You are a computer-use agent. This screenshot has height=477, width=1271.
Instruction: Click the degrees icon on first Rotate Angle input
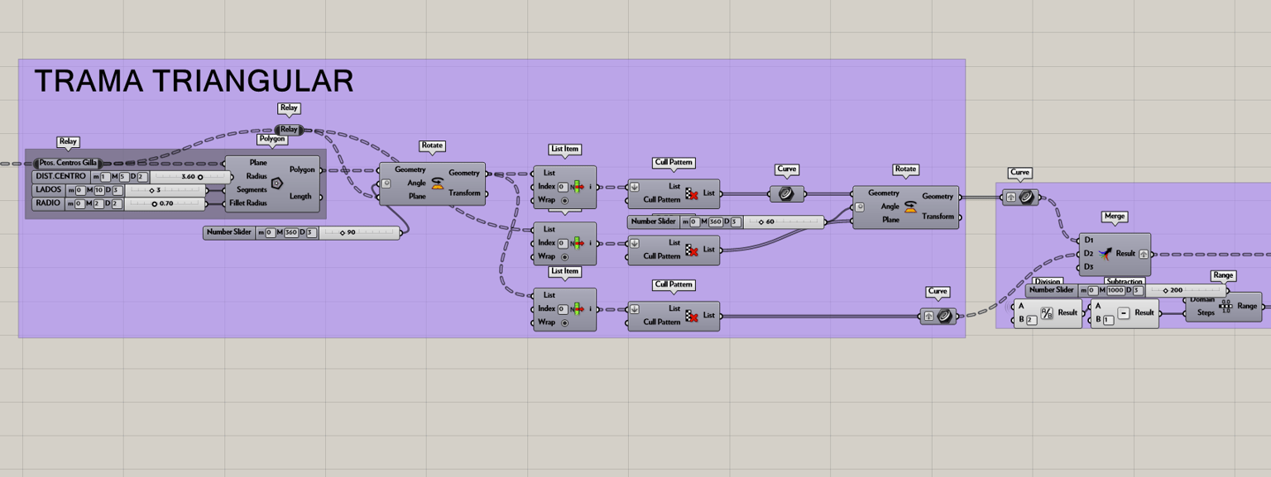click(386, 183)
